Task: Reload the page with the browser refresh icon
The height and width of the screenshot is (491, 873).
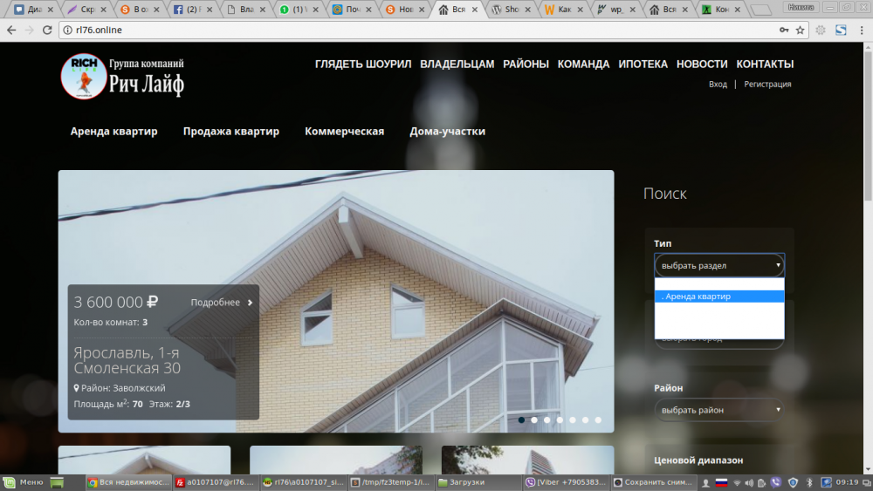Action: pyautogui.click(x=47, y=30)
